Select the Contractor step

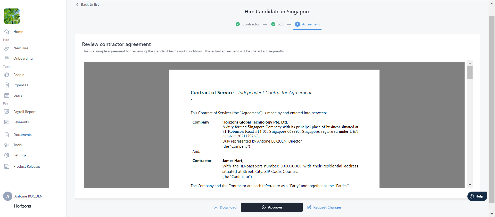247,24
